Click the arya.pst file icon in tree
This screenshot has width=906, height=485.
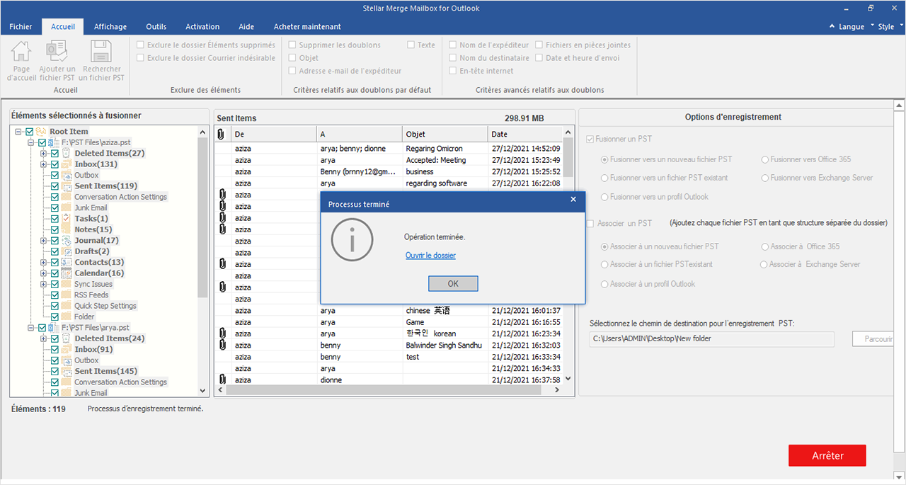(54, 328)
